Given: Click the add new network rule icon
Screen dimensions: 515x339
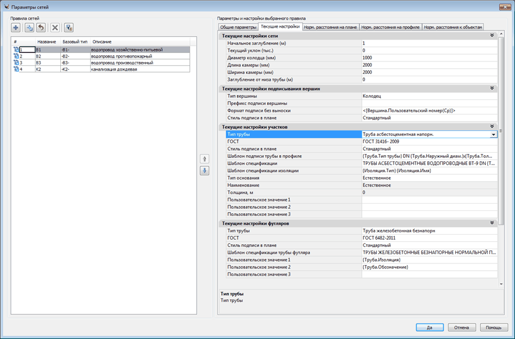Looking at the screenshot, I should click(x=16, y=27).
